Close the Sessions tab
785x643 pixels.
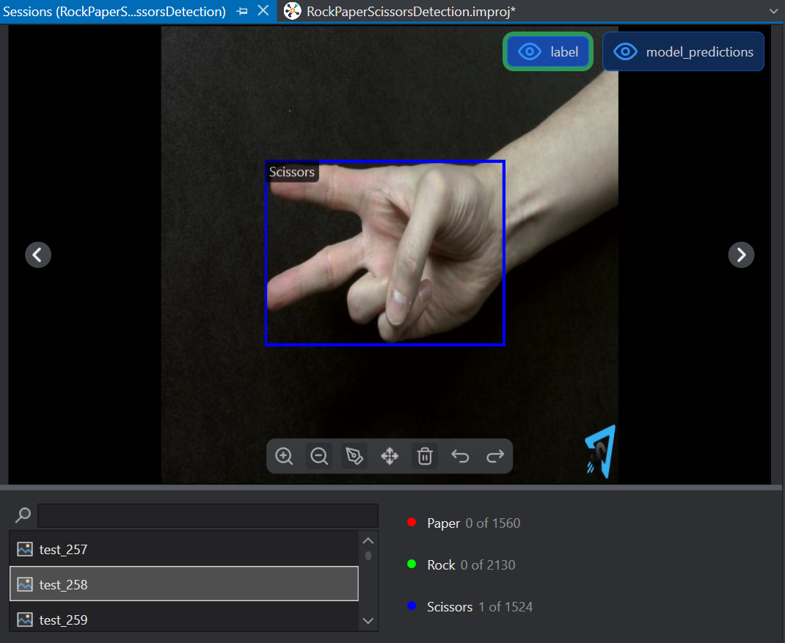(263, 11)
